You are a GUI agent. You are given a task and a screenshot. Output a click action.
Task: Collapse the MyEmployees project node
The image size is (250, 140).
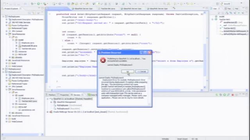click(3, 16)
